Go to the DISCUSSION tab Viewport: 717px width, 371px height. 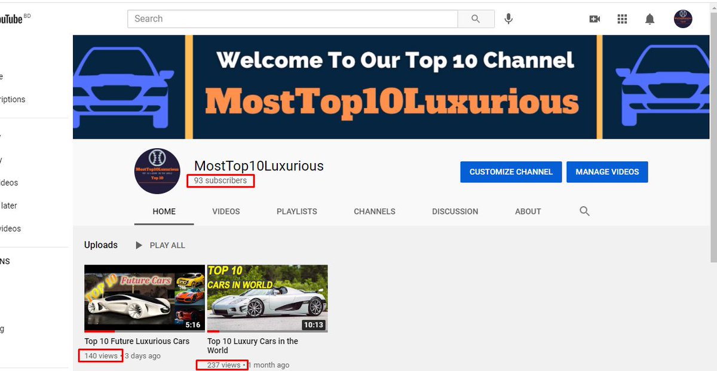click(455, 211)
